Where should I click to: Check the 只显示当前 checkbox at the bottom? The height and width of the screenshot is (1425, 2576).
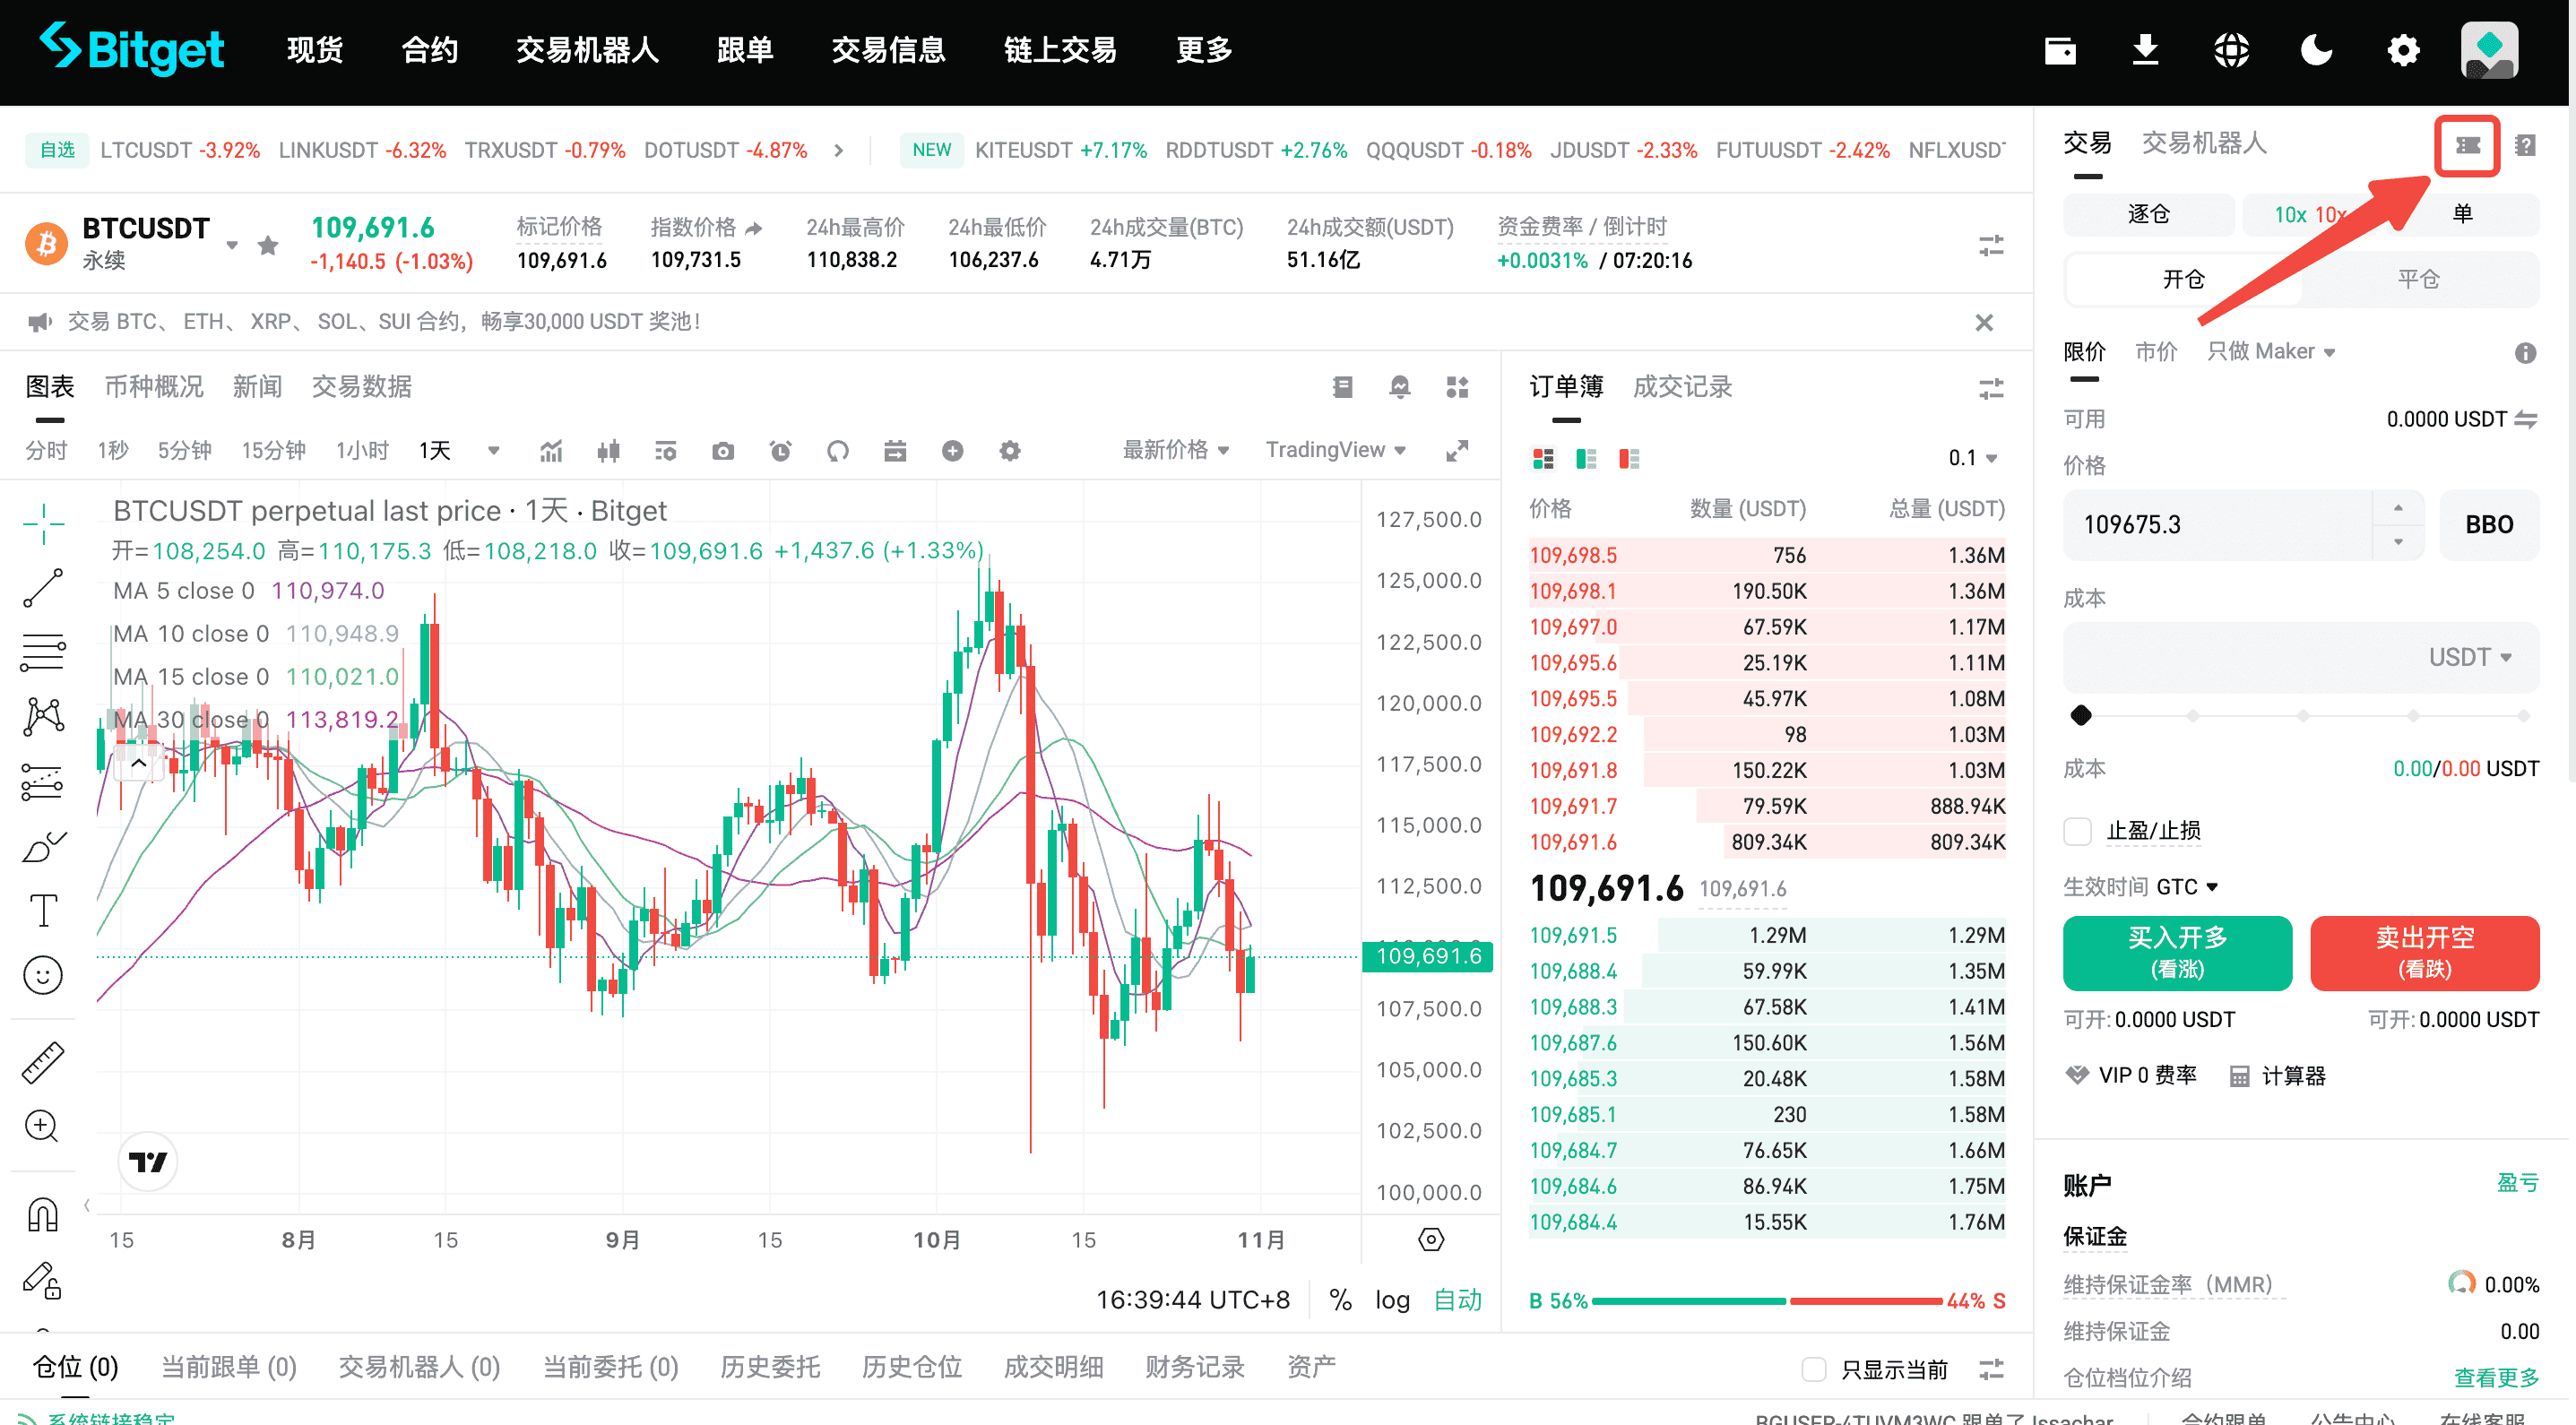[1814, 1368]
